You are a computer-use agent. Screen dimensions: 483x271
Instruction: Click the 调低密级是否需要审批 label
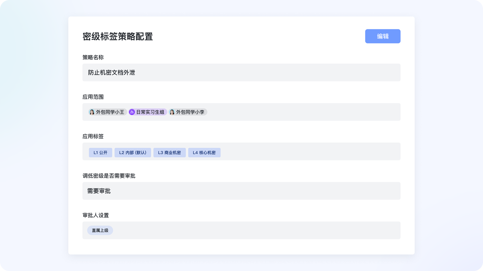[x=109, y=176]
